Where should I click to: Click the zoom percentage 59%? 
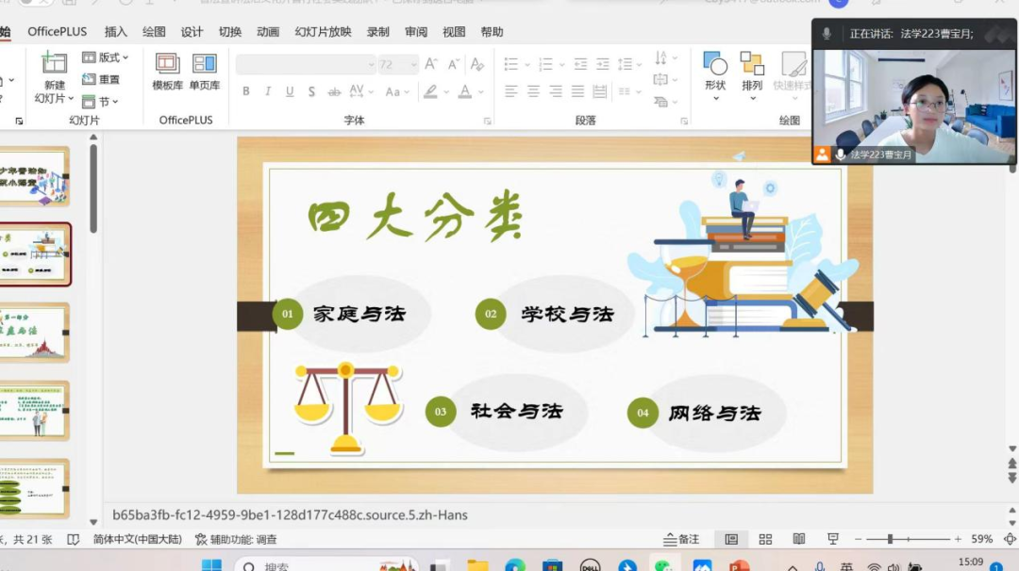click(x=982, y=539)
